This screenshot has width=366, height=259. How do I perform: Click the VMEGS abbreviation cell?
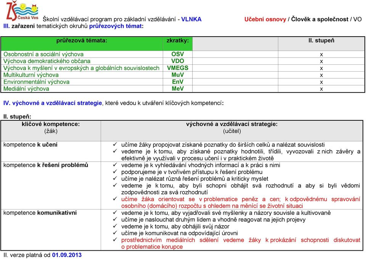click(177, 68)
